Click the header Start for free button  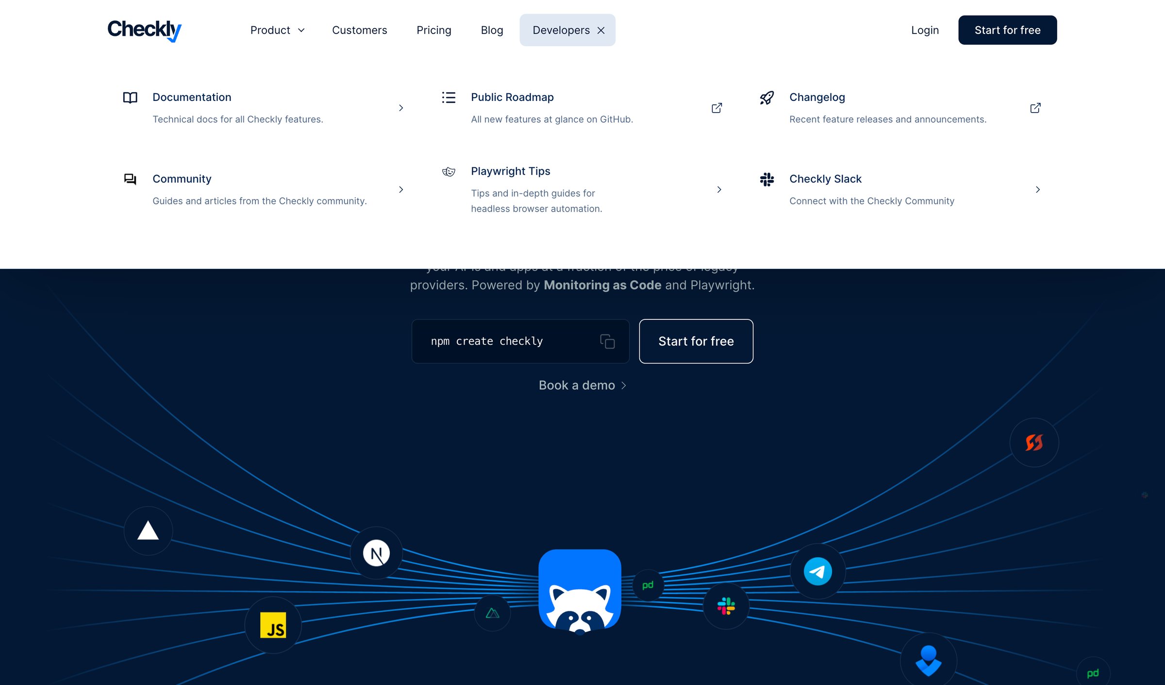[x=1007, y=30]
